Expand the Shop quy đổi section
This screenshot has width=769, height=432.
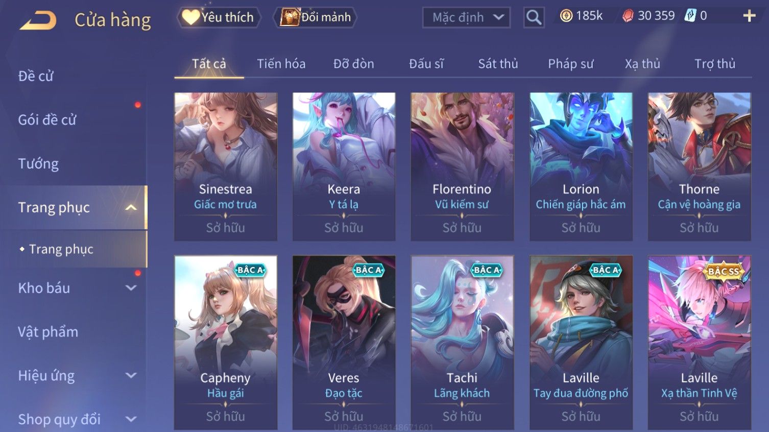(131, 419)
